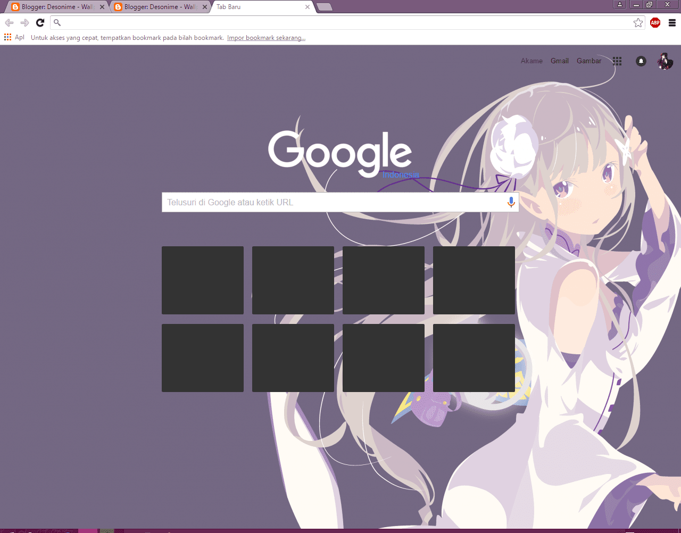The height and width of the screenshot is (533, 681).
Task: Open the third most-visited tile in bottom row
Action: pos(384,358)
